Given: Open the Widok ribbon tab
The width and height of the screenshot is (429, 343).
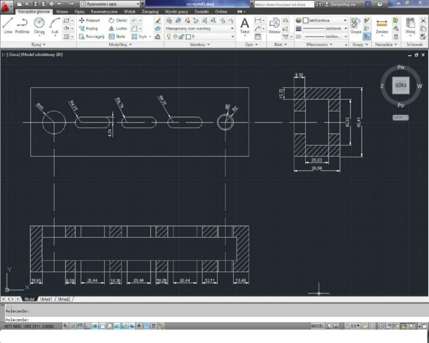Looking at the screenshot, I should pos(129,11).
